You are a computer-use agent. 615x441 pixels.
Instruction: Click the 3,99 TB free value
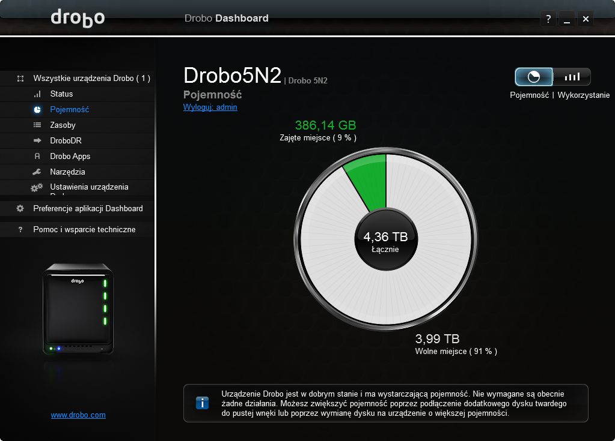[437, 339]
